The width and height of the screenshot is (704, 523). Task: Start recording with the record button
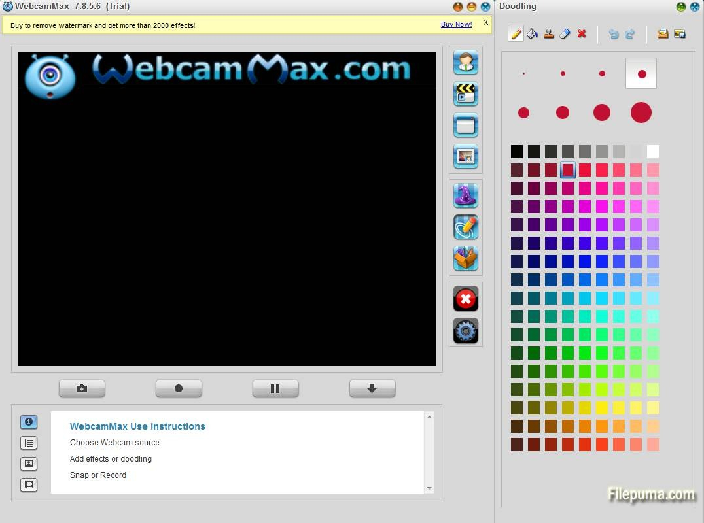tap(179, 388)
